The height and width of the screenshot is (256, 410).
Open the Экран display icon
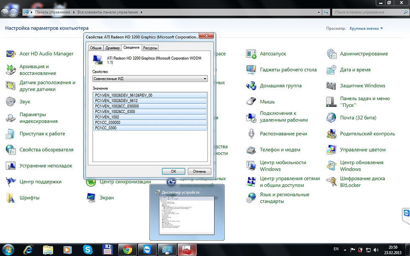pyautogui.click(x=91, y=198)
